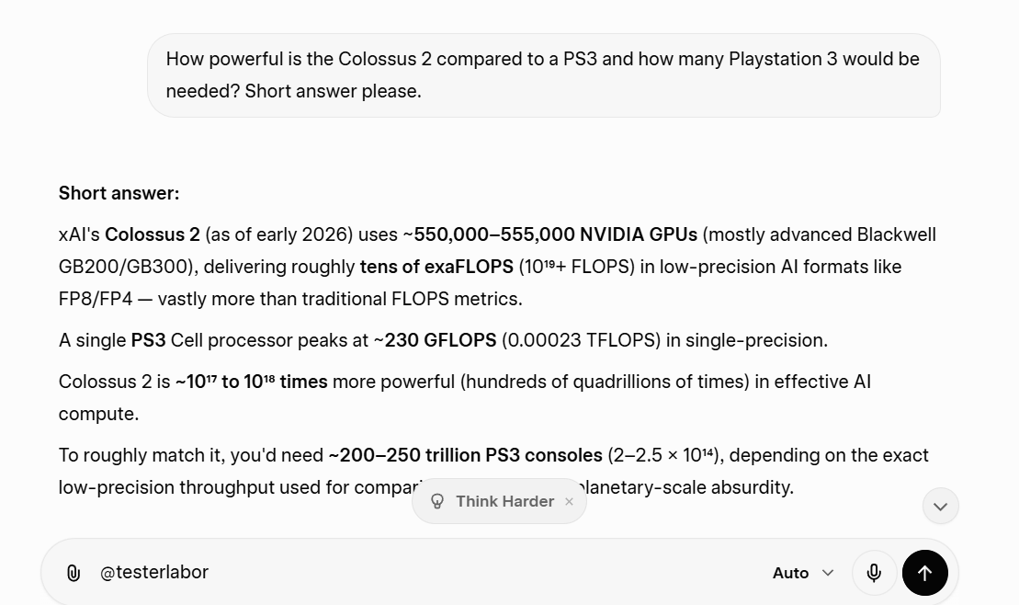Click the bold 'tens of exaFLOPS' phrase

[436, 267]
